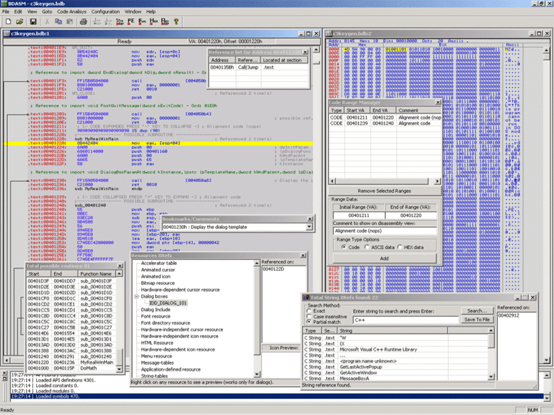The image size is (554, 415).
Task: Click the Initial Range (VA) input field
Action: click(x=359, y=215)
